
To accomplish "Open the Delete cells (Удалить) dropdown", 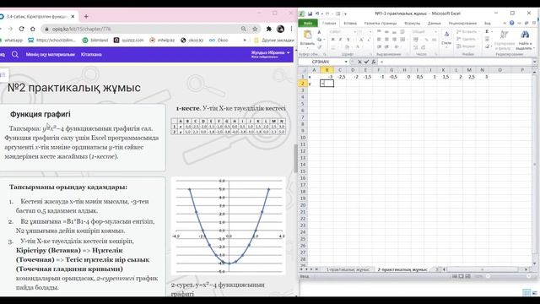I will (x=467, y=39).
